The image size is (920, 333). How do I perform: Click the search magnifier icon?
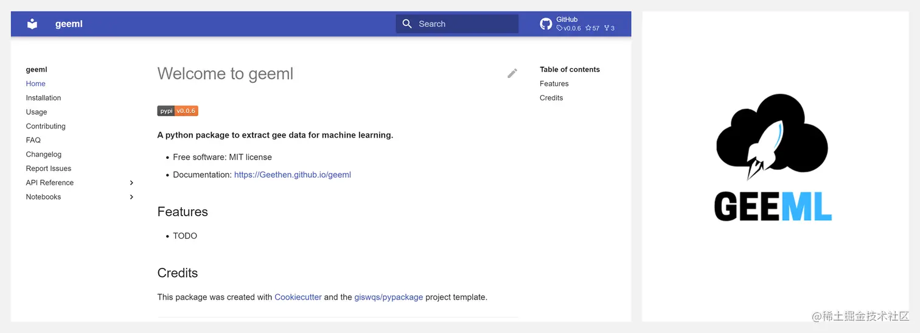[408, 24]
